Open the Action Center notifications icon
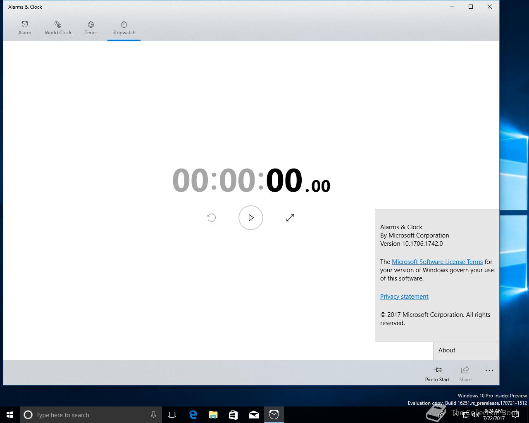 (x=515, y=415)
